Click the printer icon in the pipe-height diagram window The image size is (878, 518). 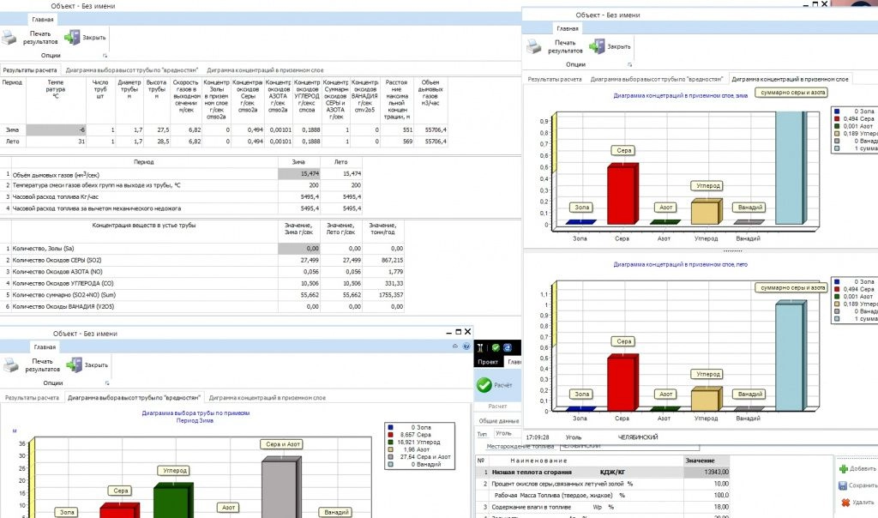point(11,365)
